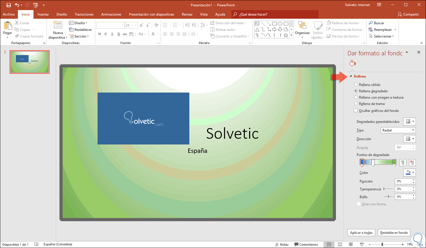Select the España subtitle text
The width and height of the screenshot is (426, 248).
(197, 151)
